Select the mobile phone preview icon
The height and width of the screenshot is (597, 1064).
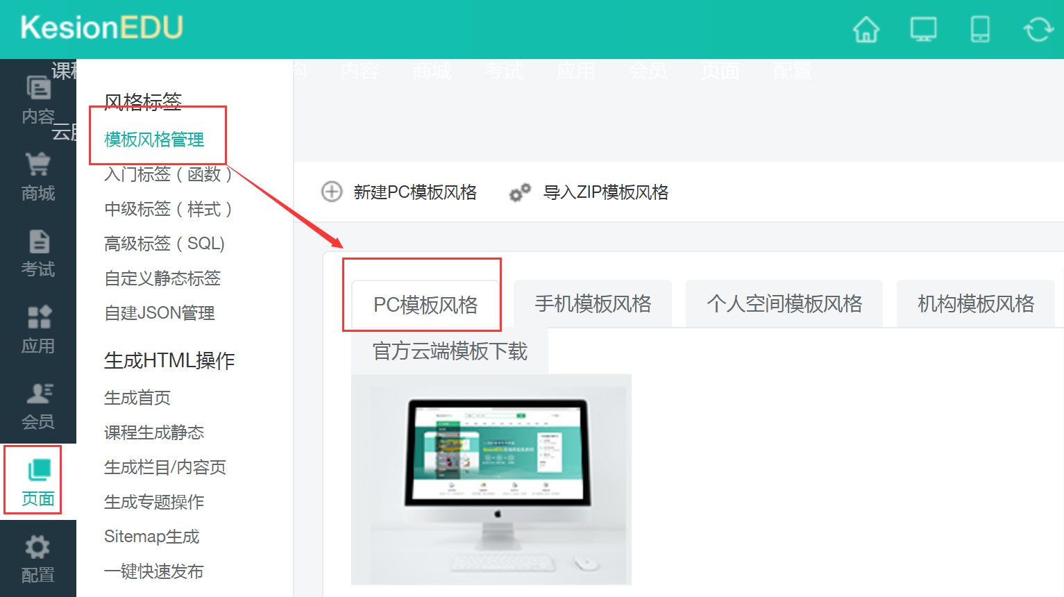pyautogui.click(x=980, y=29)
